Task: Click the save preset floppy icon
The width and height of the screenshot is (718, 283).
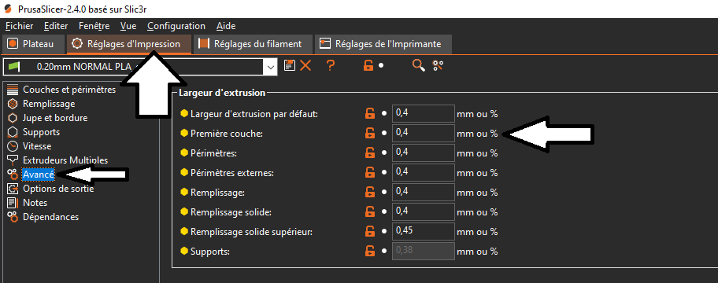Action: 290,65
